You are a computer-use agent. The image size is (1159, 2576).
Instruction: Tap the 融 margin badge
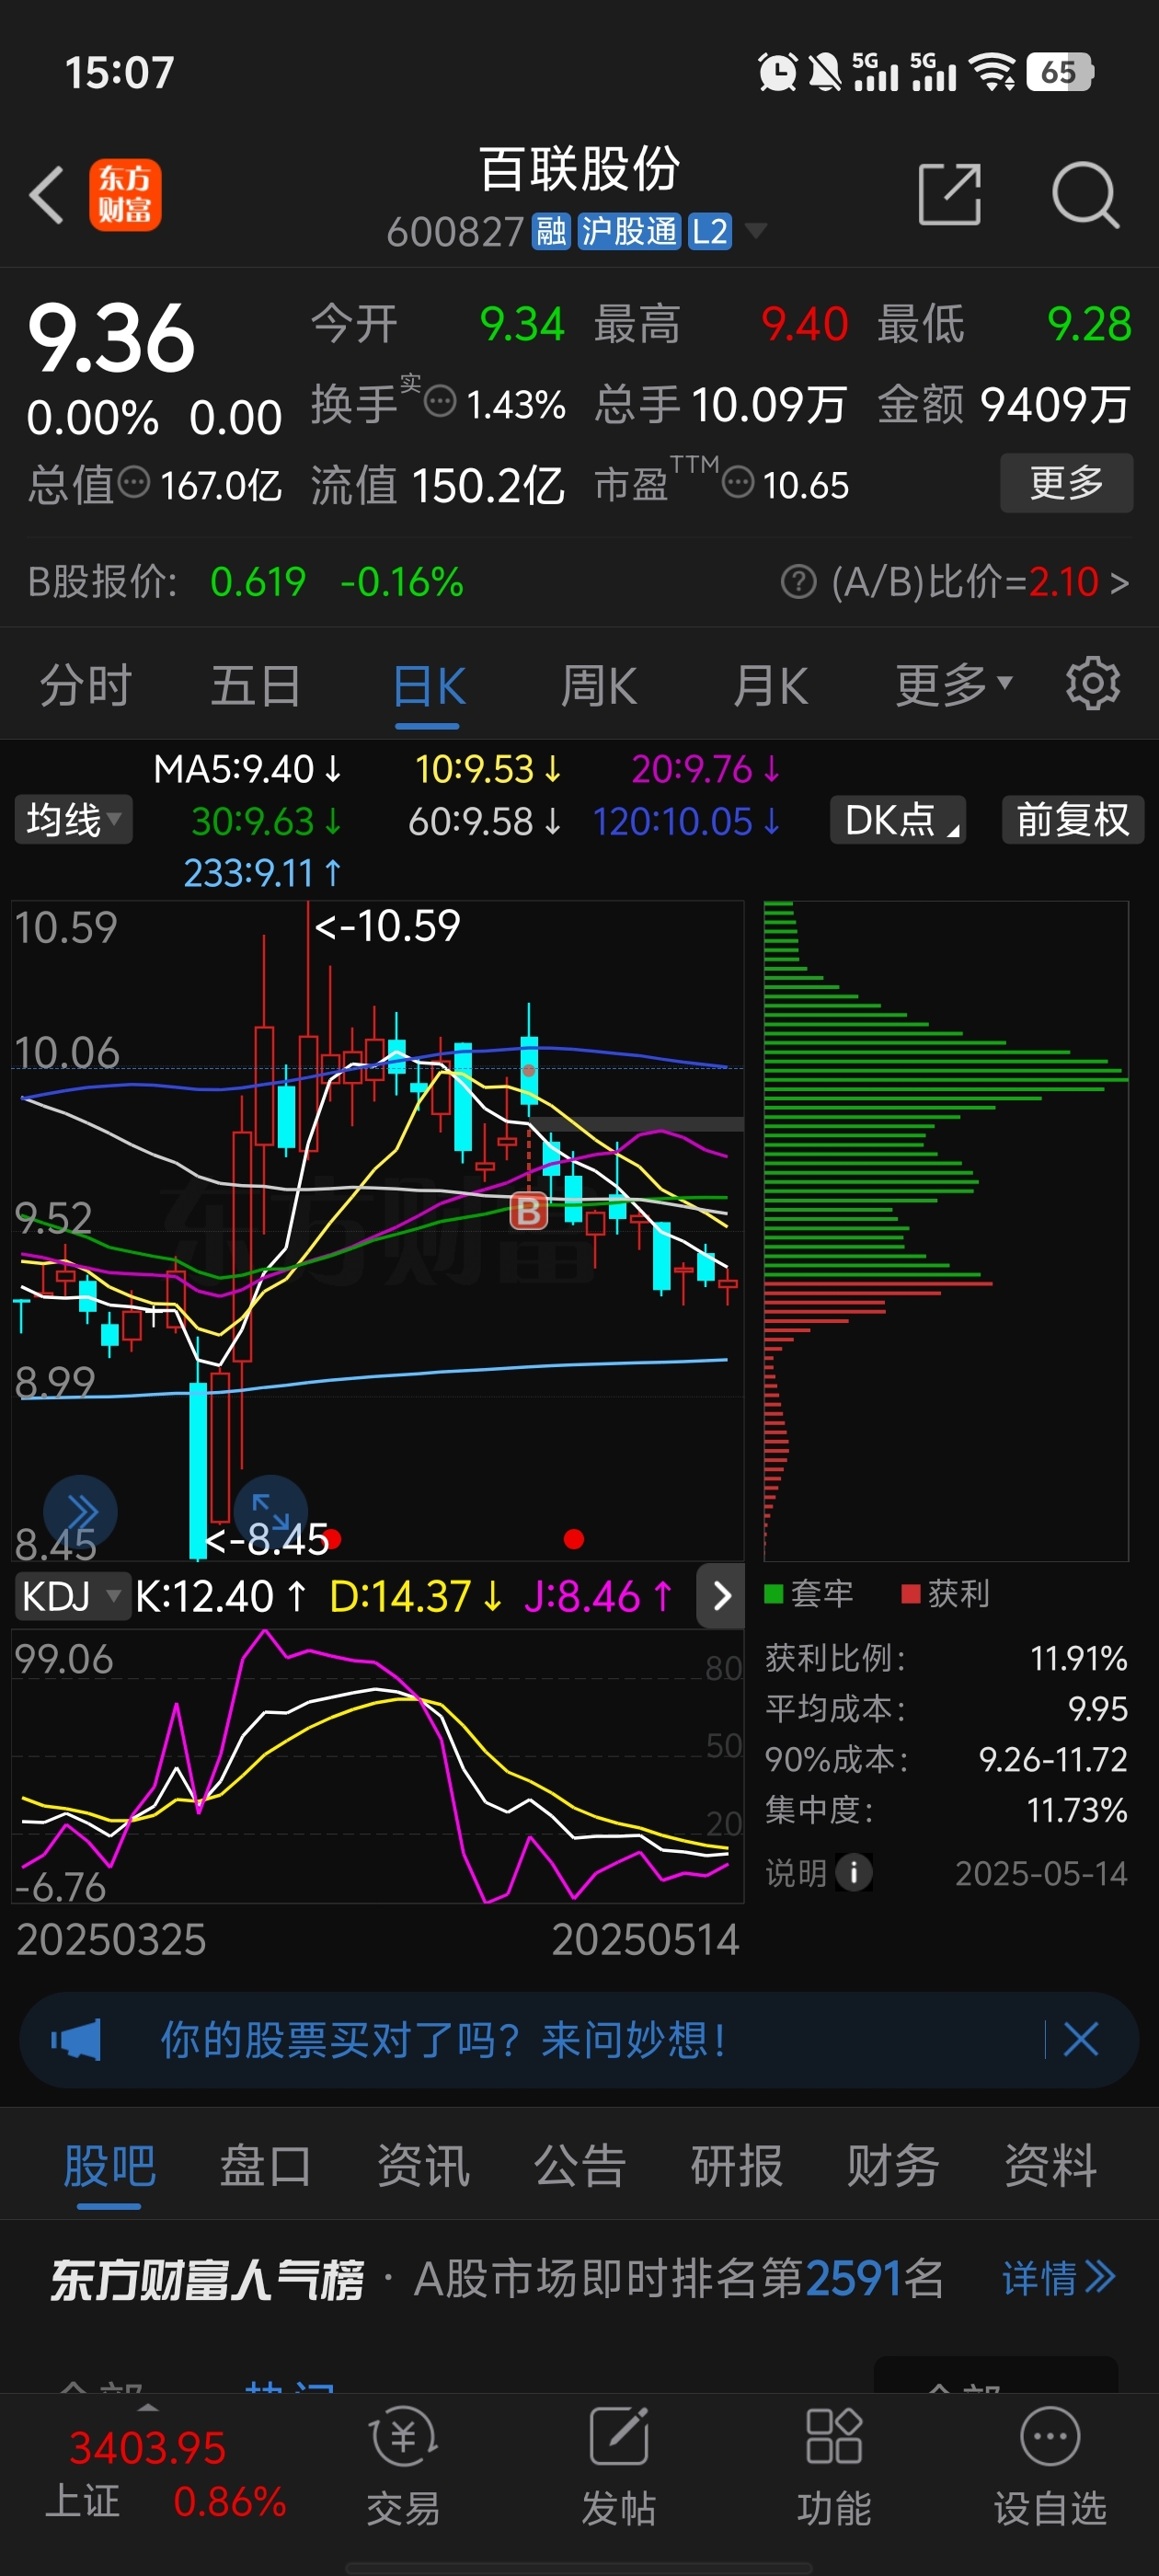[x=551, y=232]
